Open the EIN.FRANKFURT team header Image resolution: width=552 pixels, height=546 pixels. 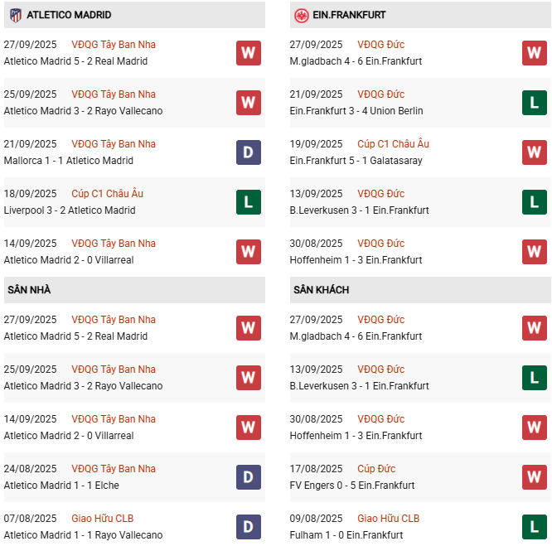coord(351,15)
